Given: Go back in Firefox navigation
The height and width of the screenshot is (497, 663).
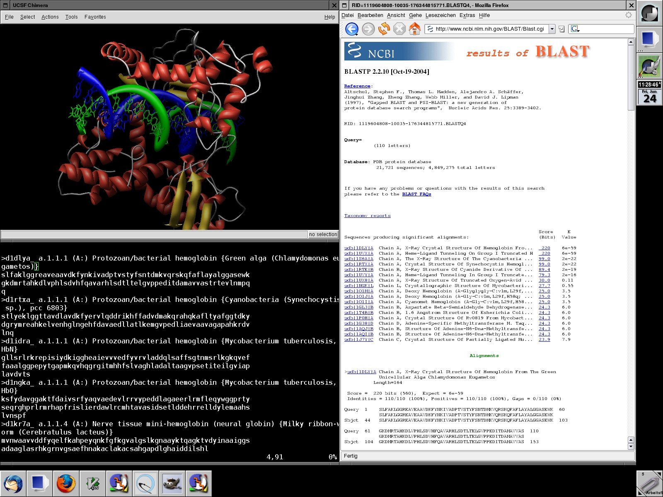Looking at the screenshot, I should click(x=351, y=29).
